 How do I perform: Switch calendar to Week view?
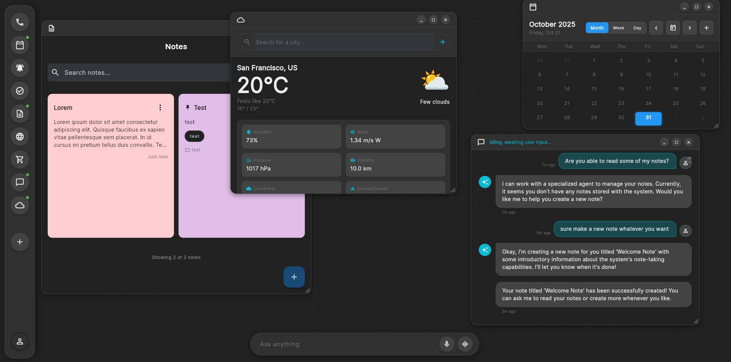point(618,28)
